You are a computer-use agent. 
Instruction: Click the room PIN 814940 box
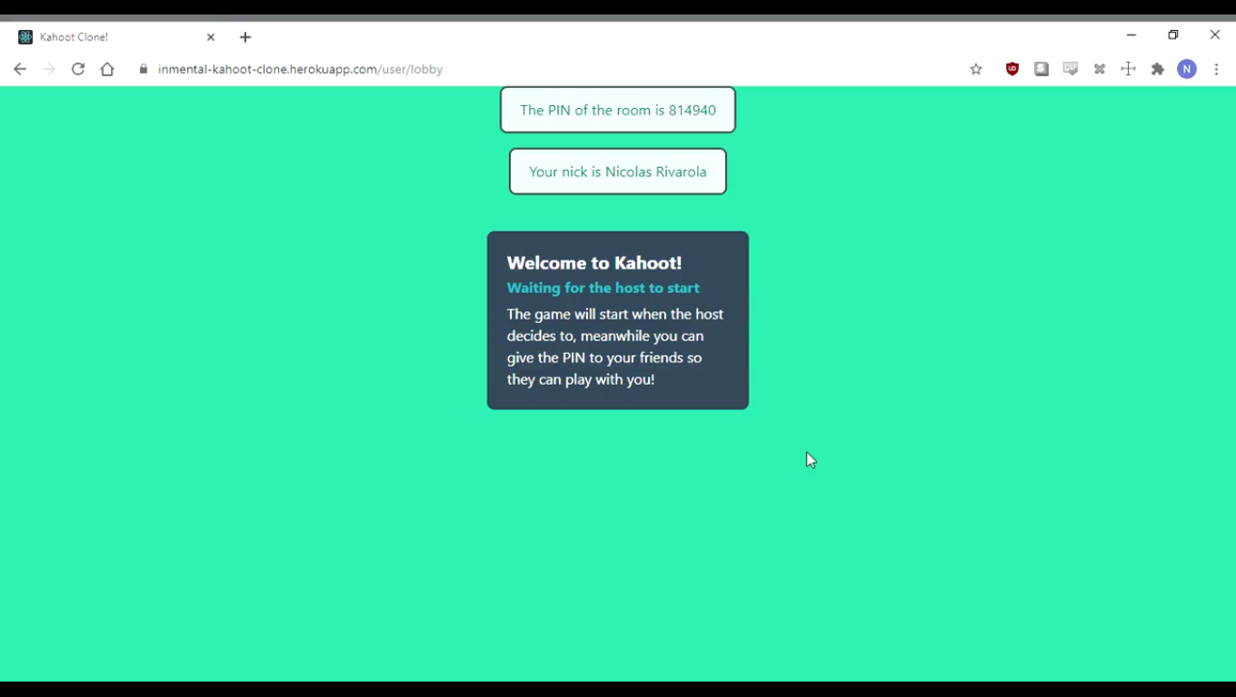click(x=618, y=110)
